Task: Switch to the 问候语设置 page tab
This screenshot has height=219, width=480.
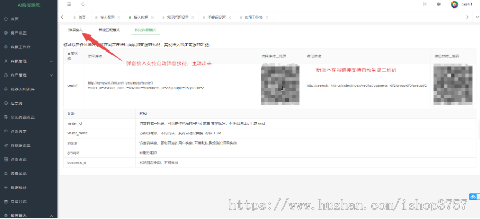Action: [218, 18]
